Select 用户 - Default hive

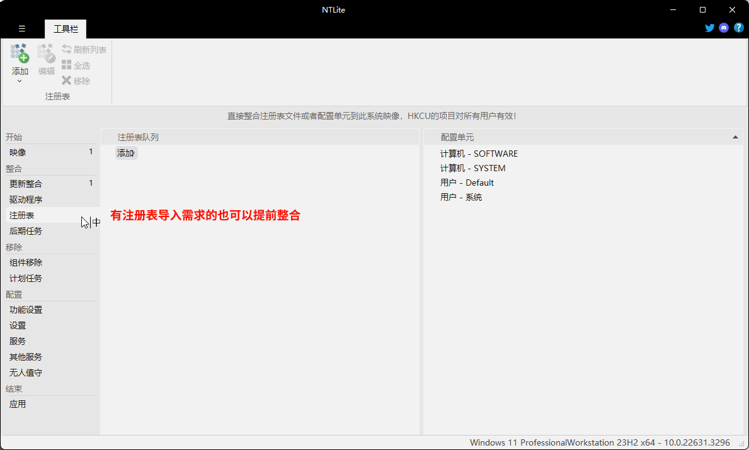[x=467, y=183]
